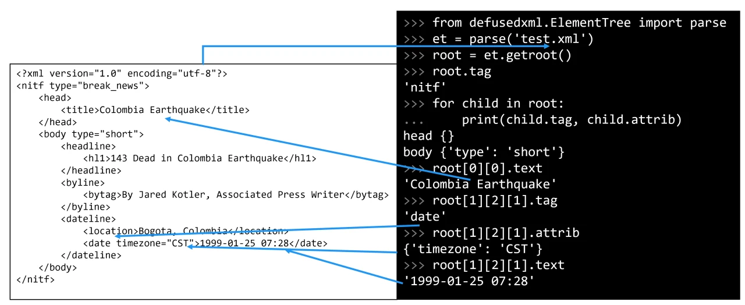Click the root[1][2][1].tag command
745x305 pixels.
pos(495,201)
